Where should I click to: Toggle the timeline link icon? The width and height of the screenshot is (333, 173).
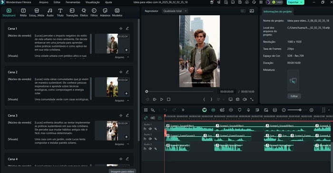click(x=146, y=118)
